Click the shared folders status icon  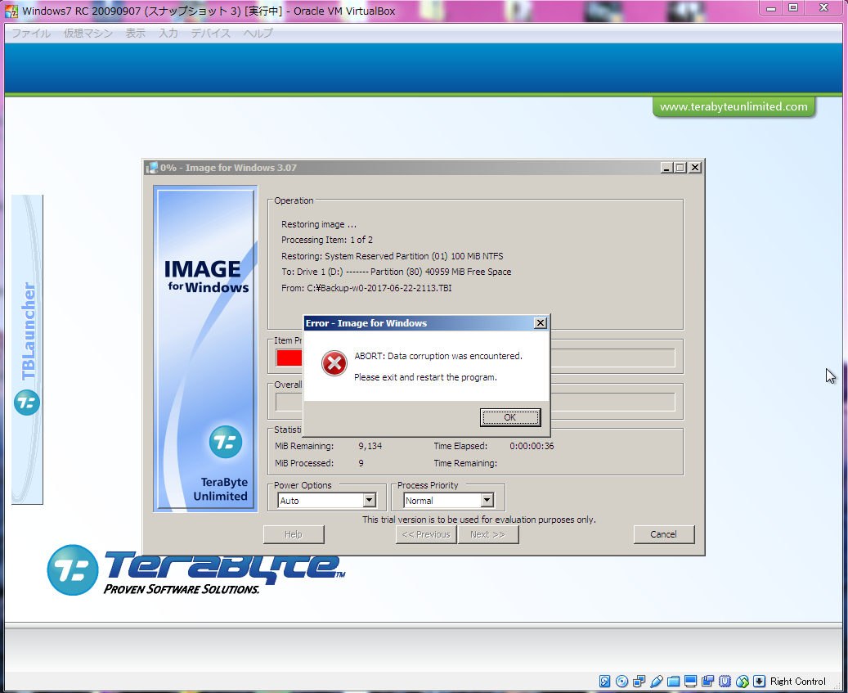(x=673, y=681)
